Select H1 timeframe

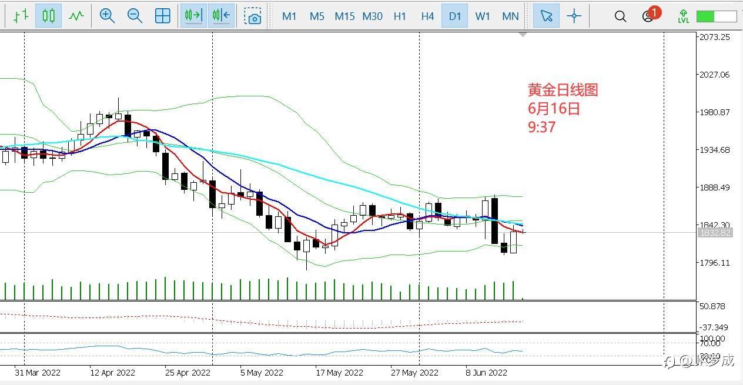(400, 16)
